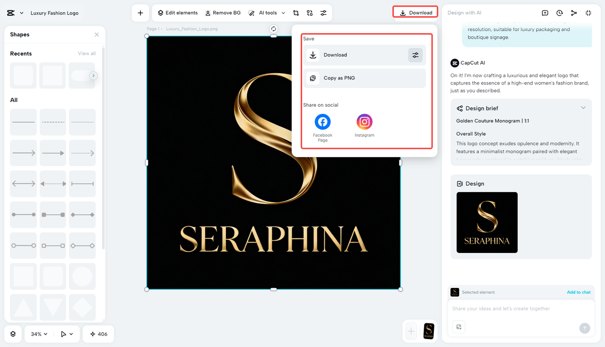Open the download options settings icon
The width and height of the screenshot is (605, 347).
pos(415,55)
